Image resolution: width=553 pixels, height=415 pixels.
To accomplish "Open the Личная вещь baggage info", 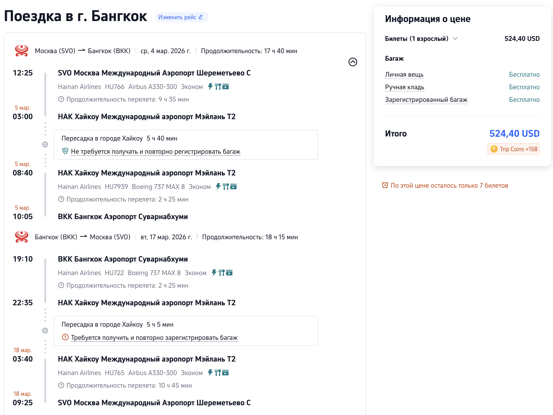I will [x=404, y=75].
